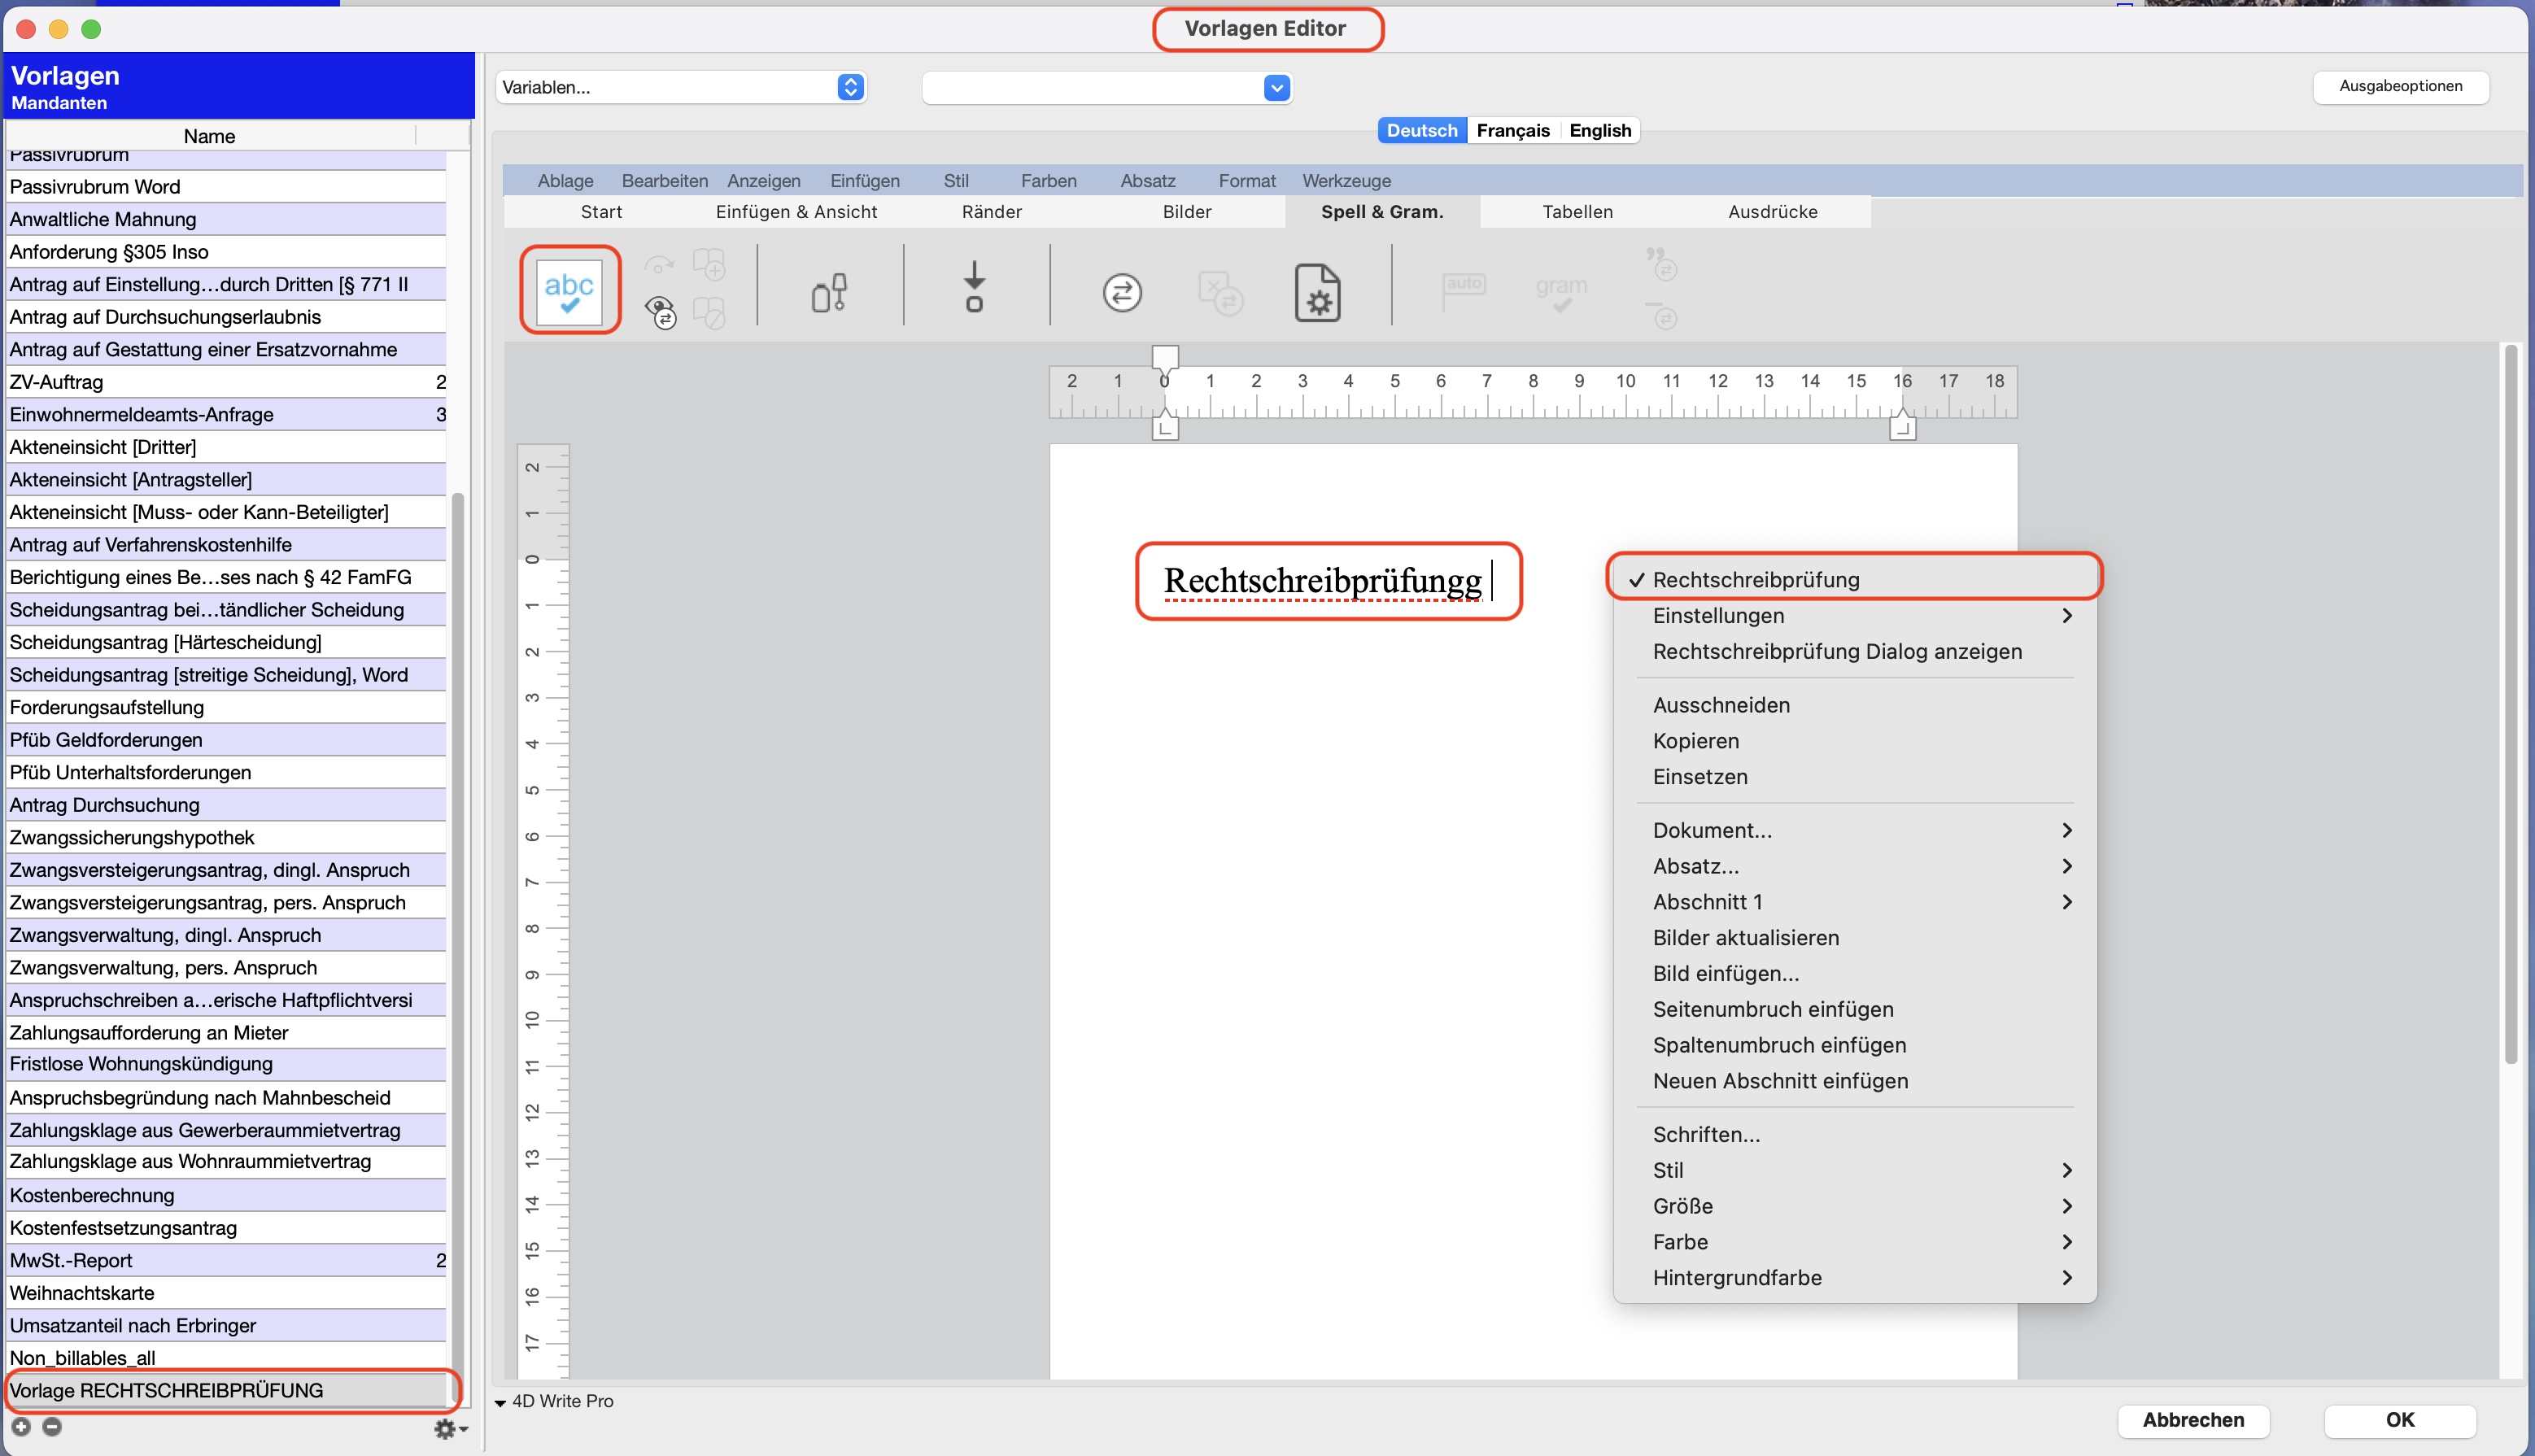Image resolution: width=2535 pixels, height=1456 pixels.
Task: Click the ignore word book icon
Action: pyautogui.click(x=709, y=313)
